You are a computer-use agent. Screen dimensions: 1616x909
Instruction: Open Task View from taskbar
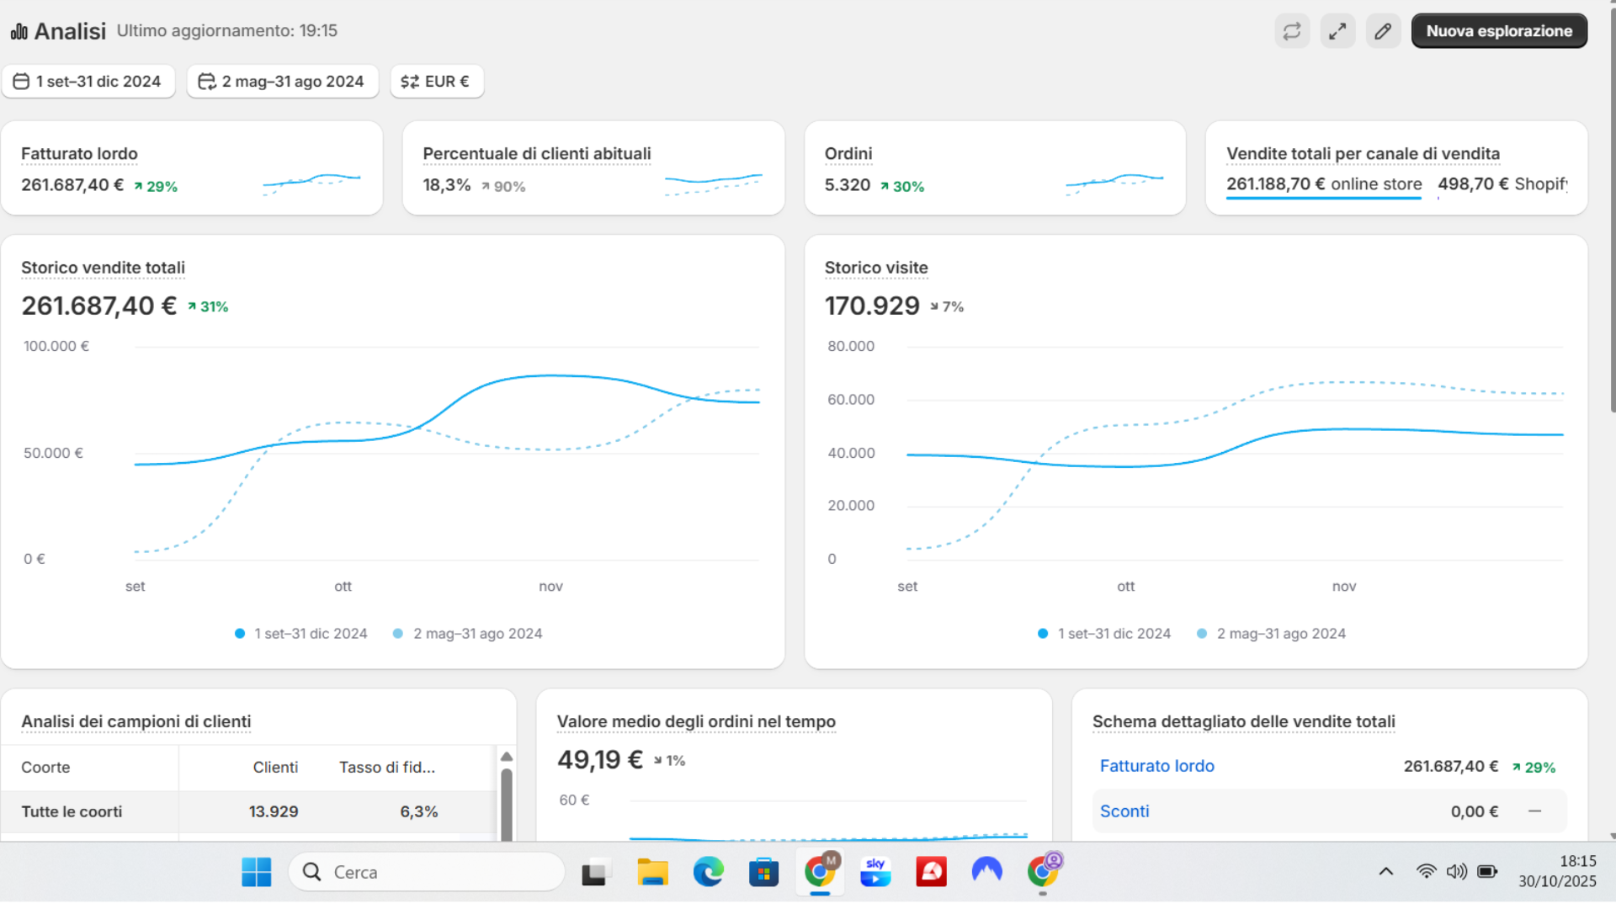[594, 872]
